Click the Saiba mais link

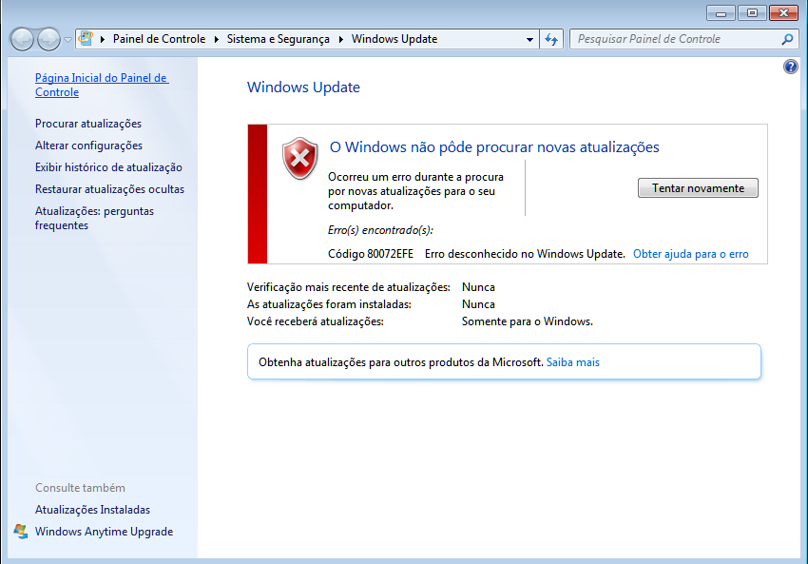[x=572, y=362]
